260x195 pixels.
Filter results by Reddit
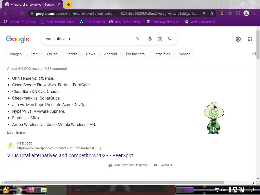pyautogui.click(x=72, y=54)
